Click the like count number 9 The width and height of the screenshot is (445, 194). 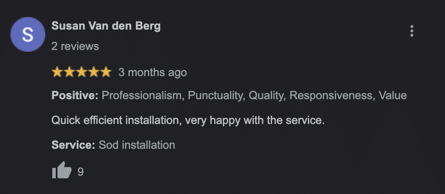(81, 172)
